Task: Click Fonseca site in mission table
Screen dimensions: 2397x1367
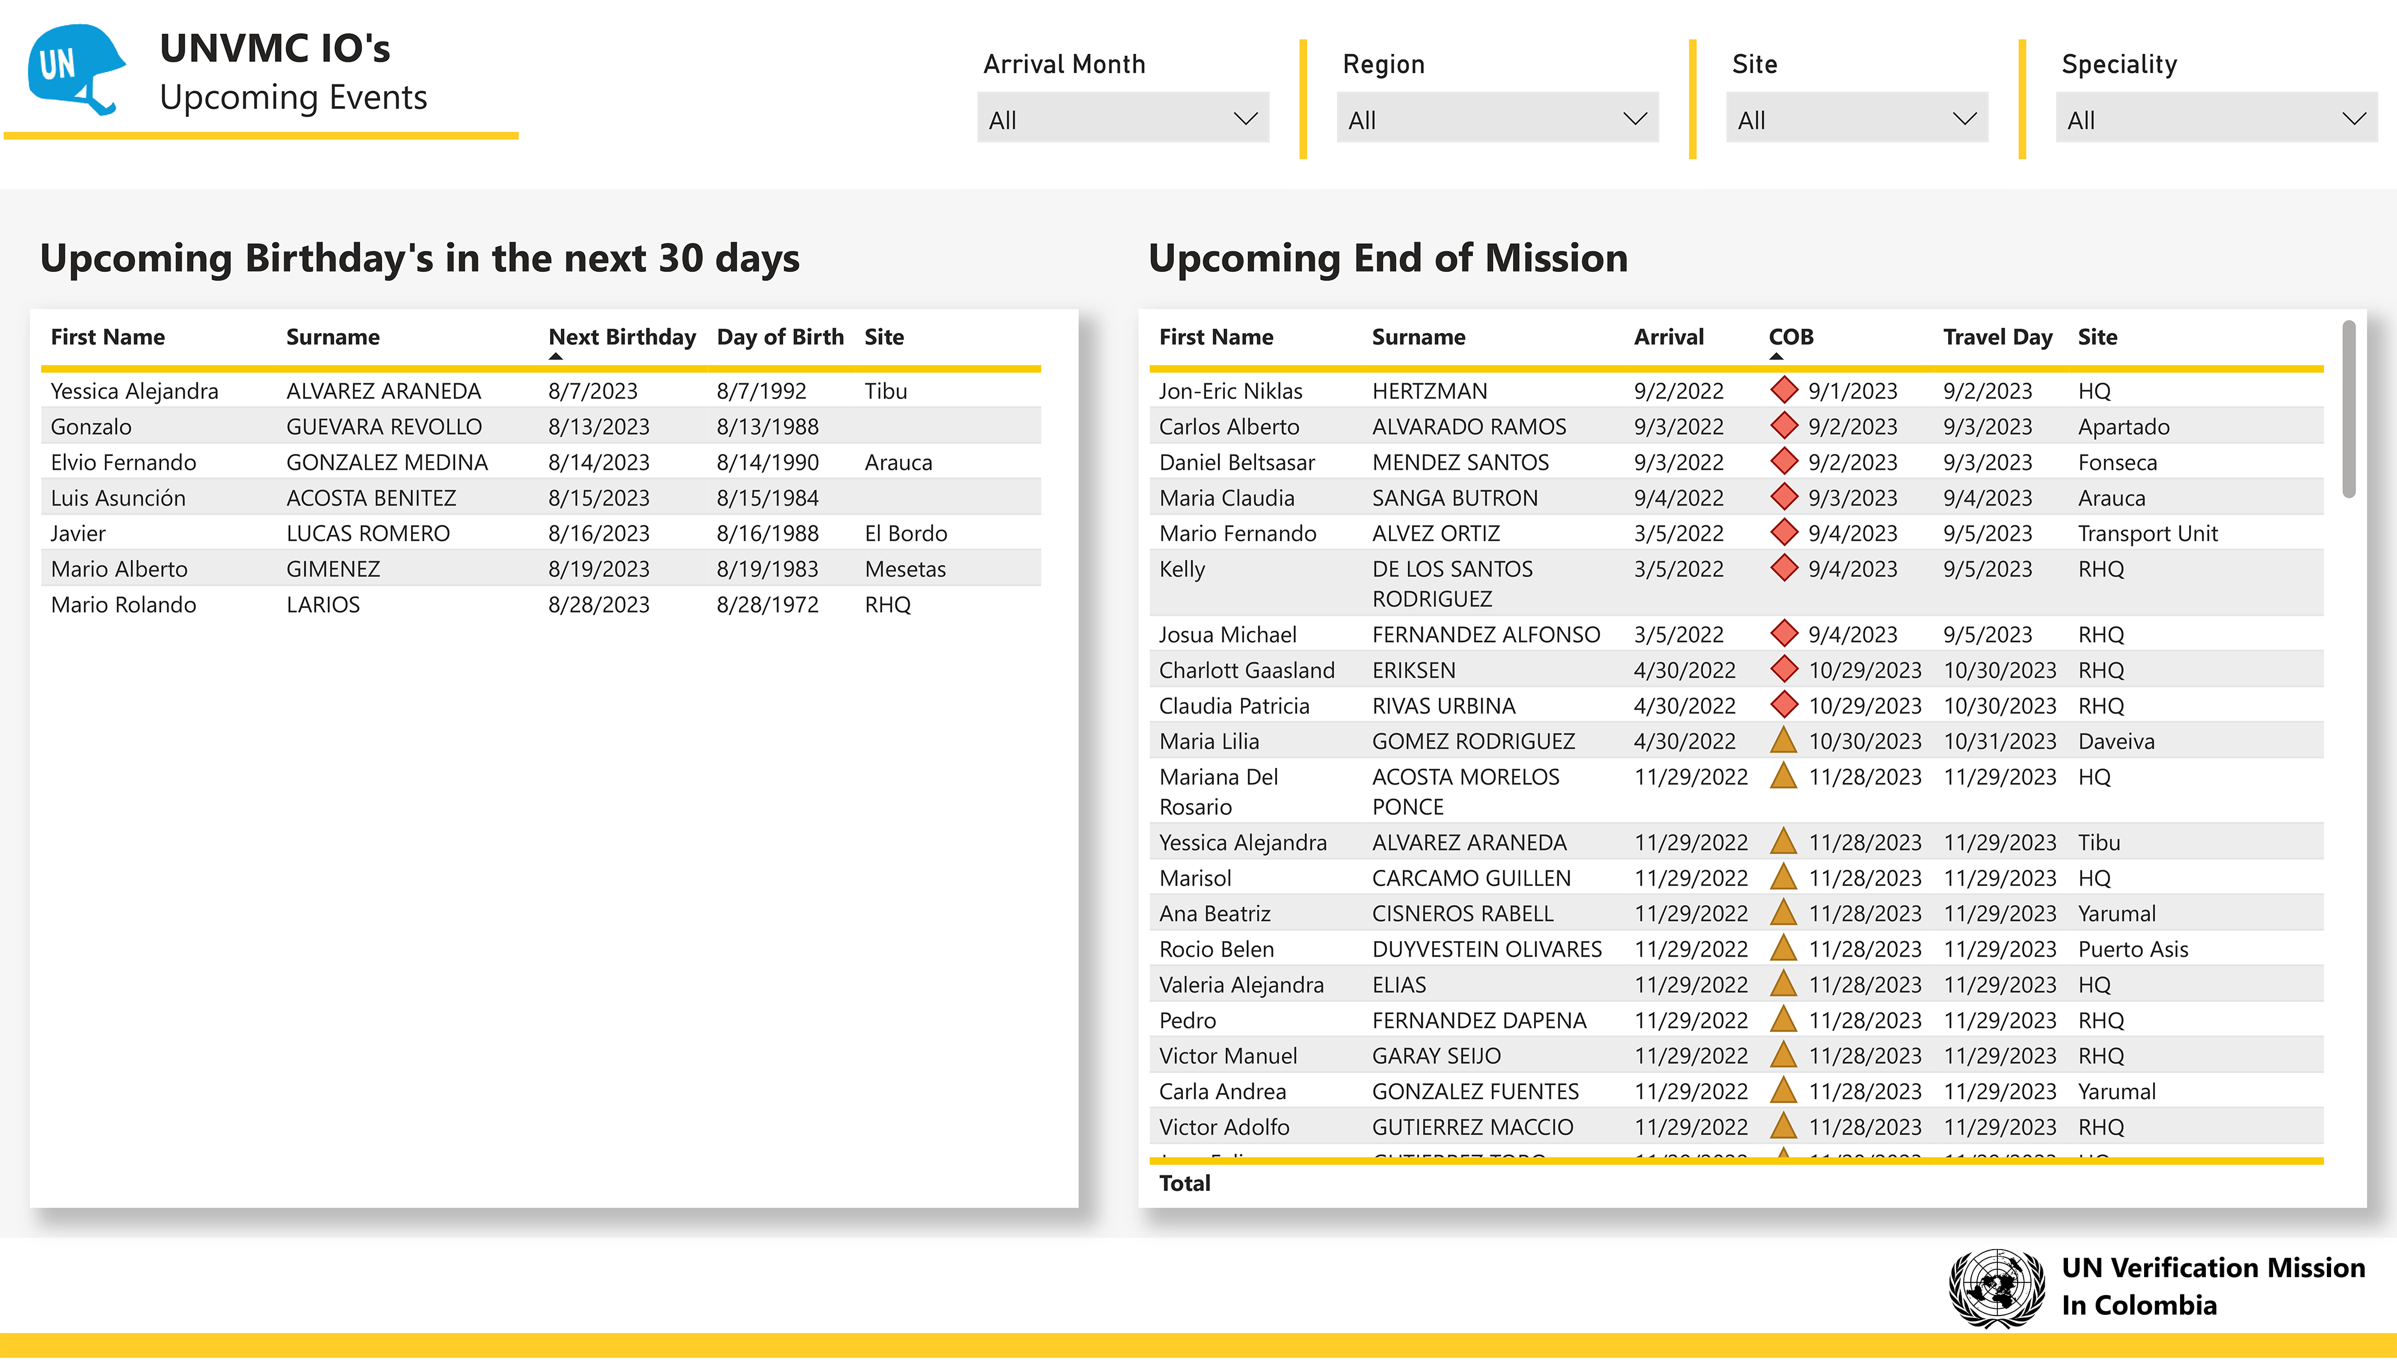Action: point(2117,462)
